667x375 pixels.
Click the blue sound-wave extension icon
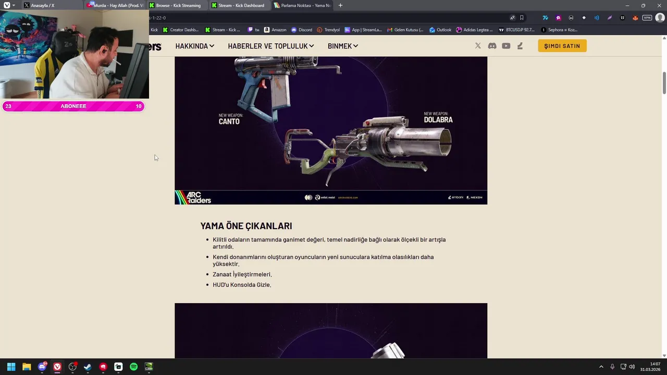tap(597, 18)
